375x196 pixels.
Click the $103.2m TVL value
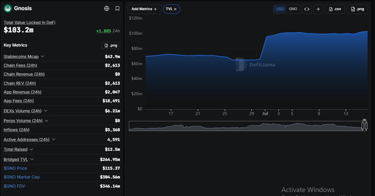[x=19, y=30]
